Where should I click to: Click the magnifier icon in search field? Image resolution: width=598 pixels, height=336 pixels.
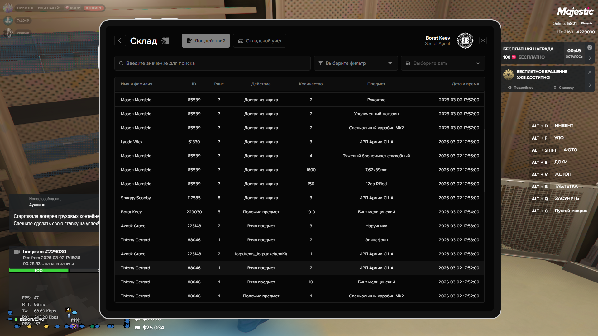click(121, 63)
